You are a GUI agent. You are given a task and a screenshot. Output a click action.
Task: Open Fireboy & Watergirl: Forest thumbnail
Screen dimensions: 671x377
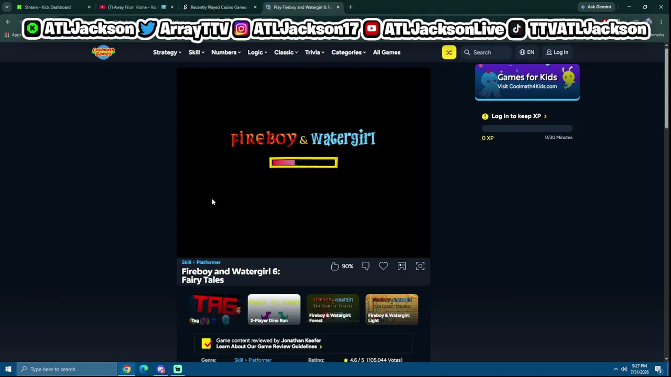click(x=333, y=309)
